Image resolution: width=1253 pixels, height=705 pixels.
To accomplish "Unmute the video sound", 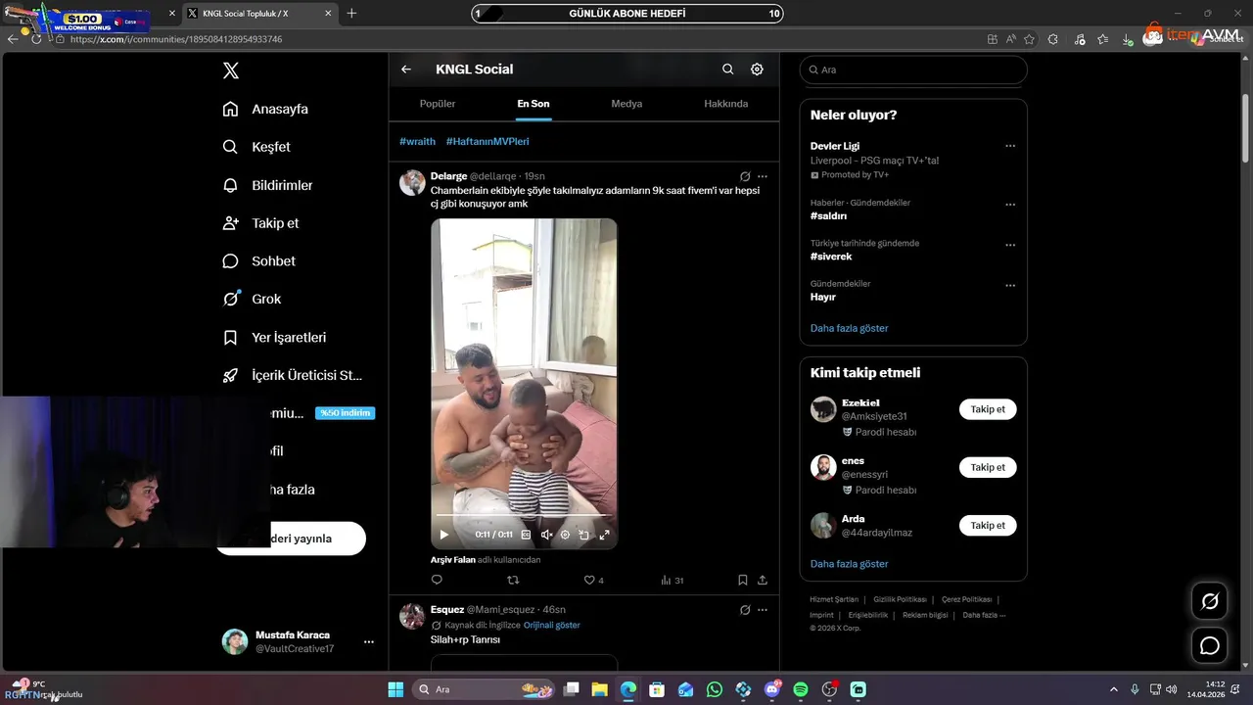I will 546,535.
